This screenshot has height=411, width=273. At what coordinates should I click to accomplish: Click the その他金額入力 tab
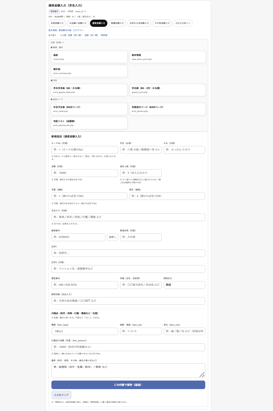(x=162, y=23)
